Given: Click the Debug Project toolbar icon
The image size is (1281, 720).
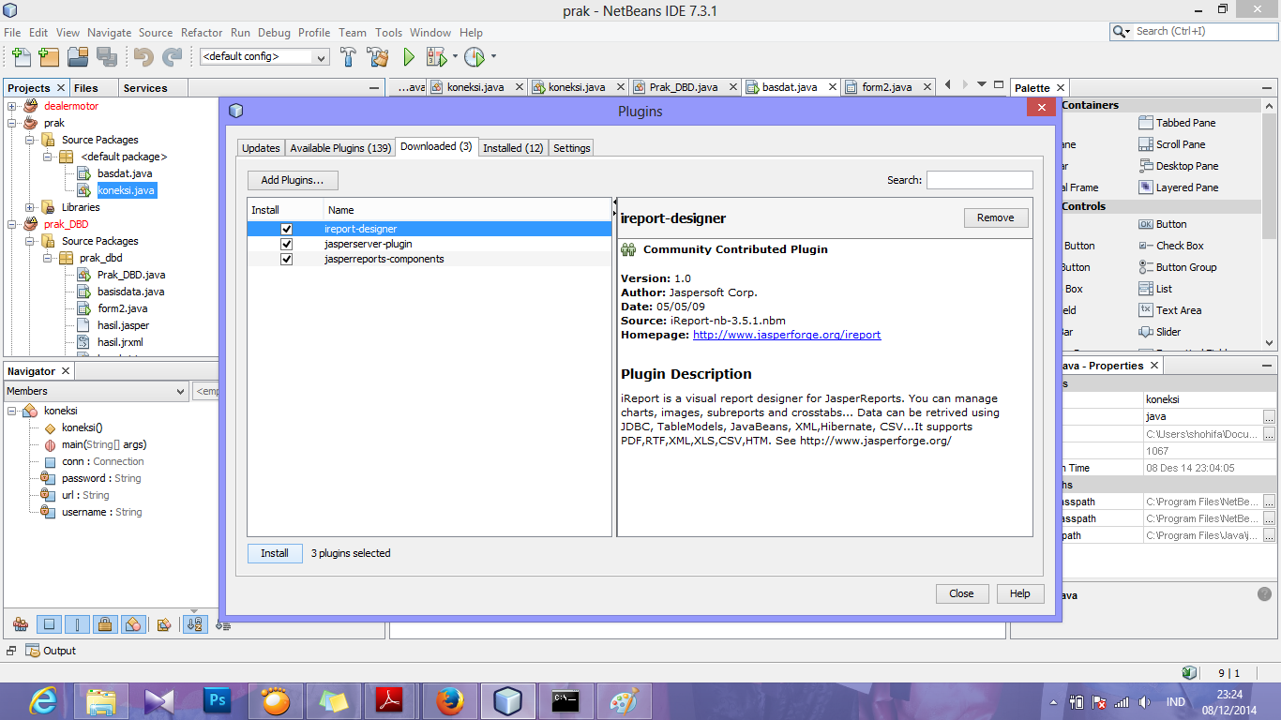Looking at the screenshot, I should coord(436,57).
